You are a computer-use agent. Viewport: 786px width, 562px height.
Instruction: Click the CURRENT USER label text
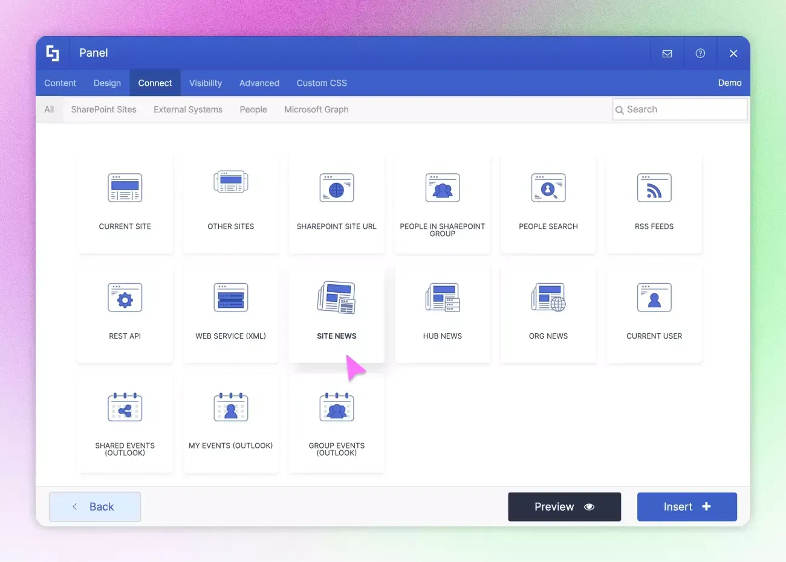tap(654, 336)
